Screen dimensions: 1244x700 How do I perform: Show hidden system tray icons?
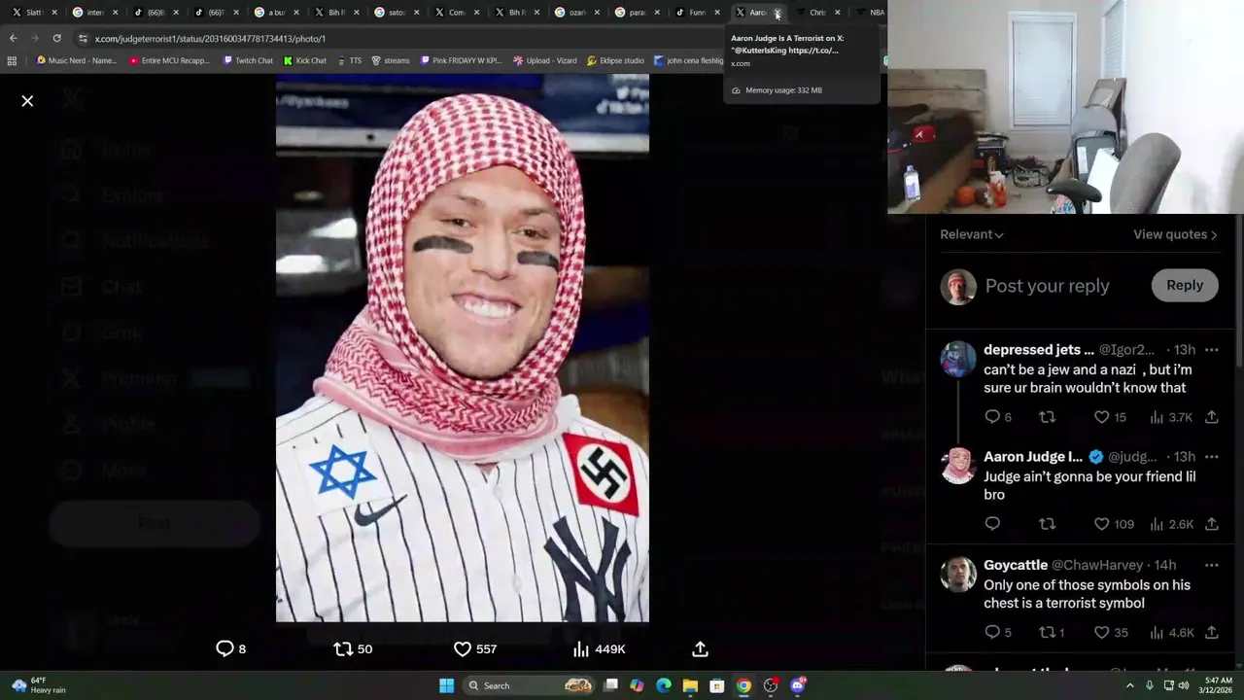coord(1130,685)
